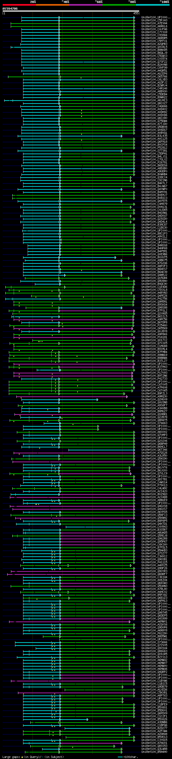Select hit UniRef100_C7YIG9
The height and width of the screenshot is (759, 172).
[154, 32]
